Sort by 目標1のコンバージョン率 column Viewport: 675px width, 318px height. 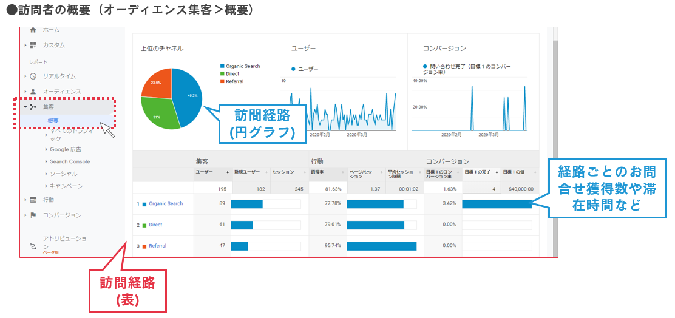443,174
